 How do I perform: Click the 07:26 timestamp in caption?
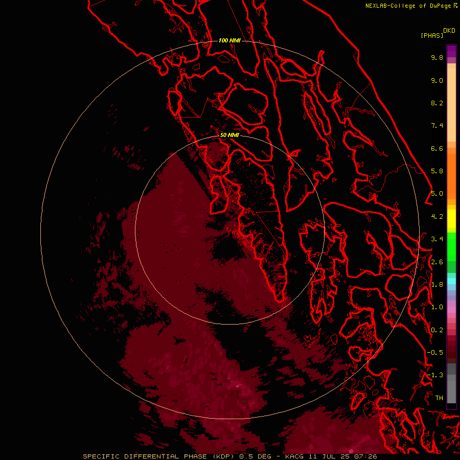click(x=365, y=456)
